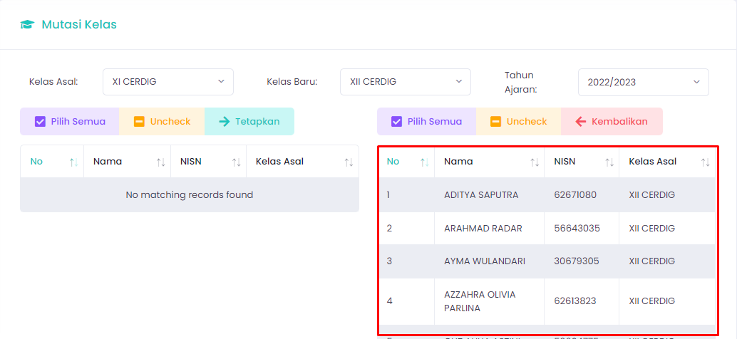Viewport: 737px width, 339px height.
Task: Sort right table by Kelas Asal arrows
Action: point(705,162)
